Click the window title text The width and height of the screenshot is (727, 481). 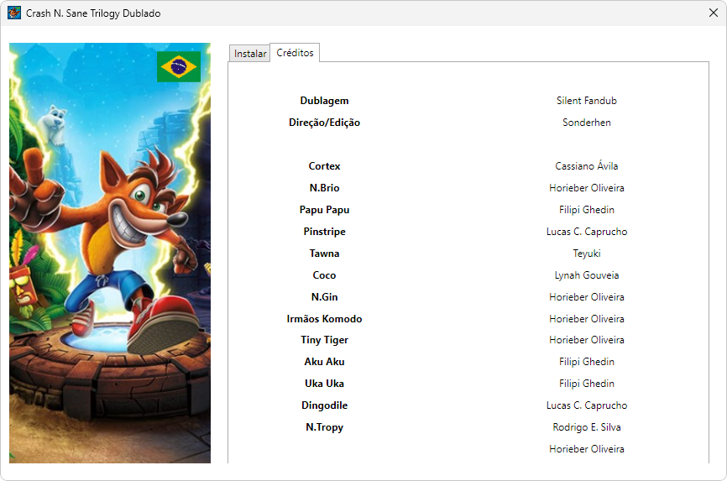coord(93,13)
